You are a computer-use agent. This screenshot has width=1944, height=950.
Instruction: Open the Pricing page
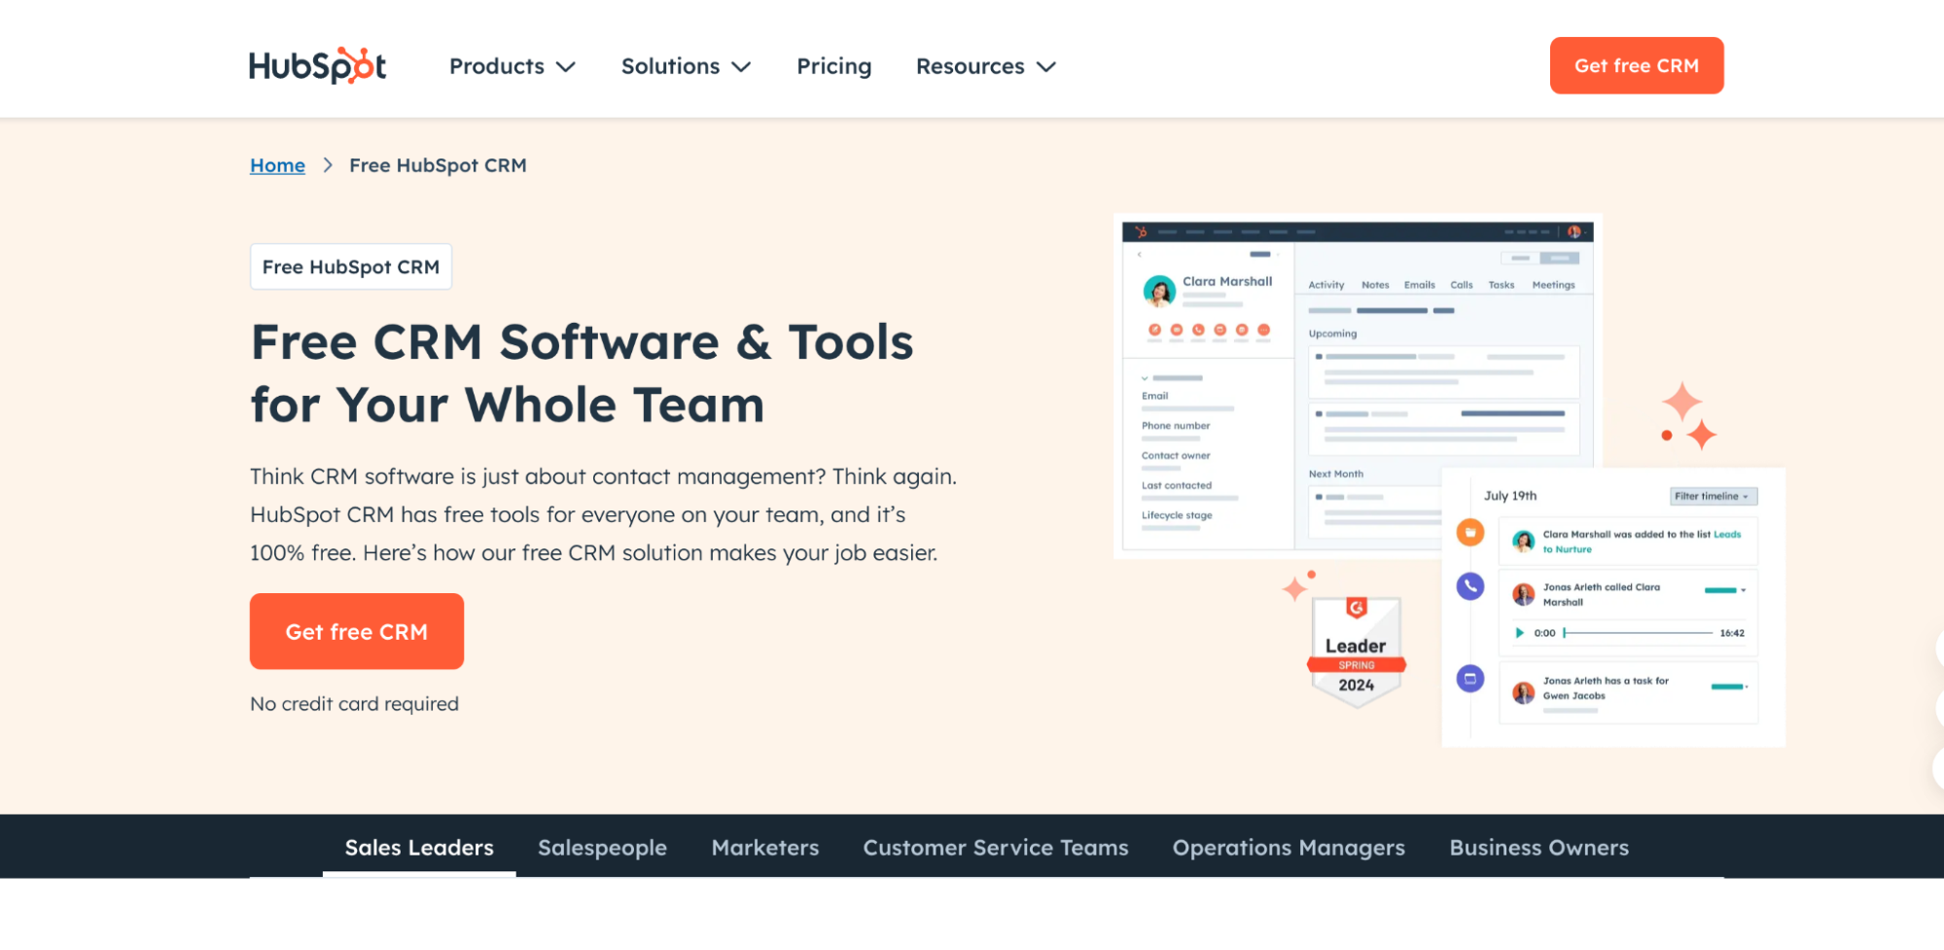(833, 66)
